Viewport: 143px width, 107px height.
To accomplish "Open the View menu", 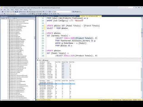I will (x=8, y=10).
